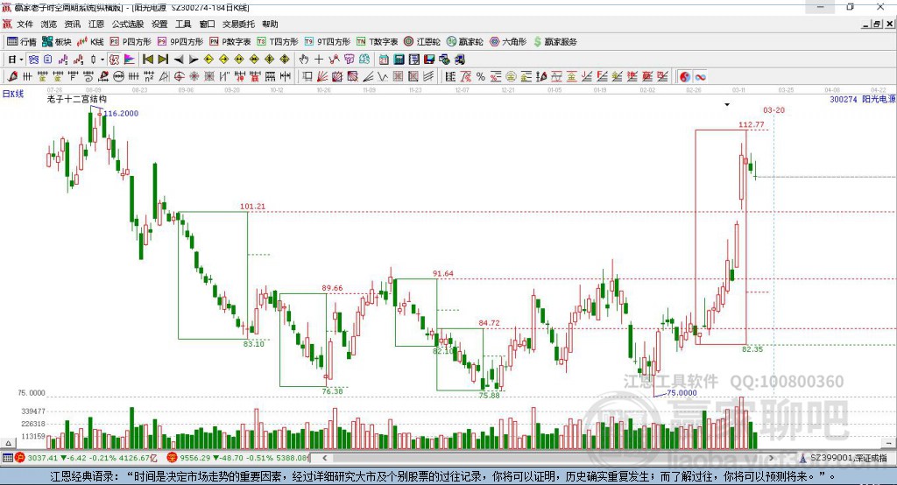Switch to K线 chart view
This screenshot has width=897, height=485.
point(90,42)
